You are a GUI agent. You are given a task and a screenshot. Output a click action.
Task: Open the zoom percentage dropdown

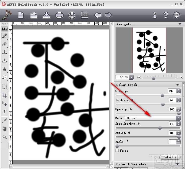tap(132, 78)
